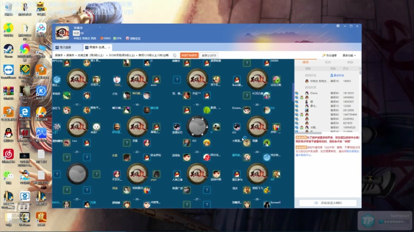Select the player row with score 10954520
414x232 pixels.
click(x=327, y=127)
